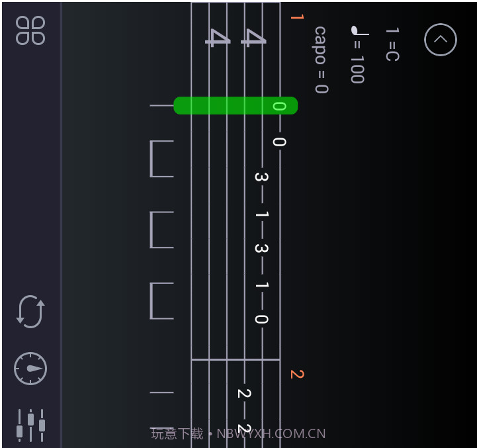The height and width of the screenshot is (448, 477).
Task: Open the tempo speedometer icon
Action: click(30, 369)
